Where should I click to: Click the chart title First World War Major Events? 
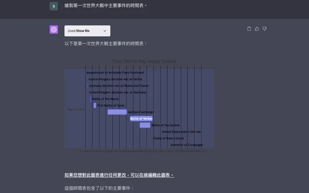(x=144, y=61)
